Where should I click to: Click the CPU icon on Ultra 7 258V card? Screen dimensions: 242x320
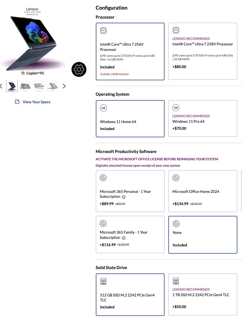[x=176, y=30]
